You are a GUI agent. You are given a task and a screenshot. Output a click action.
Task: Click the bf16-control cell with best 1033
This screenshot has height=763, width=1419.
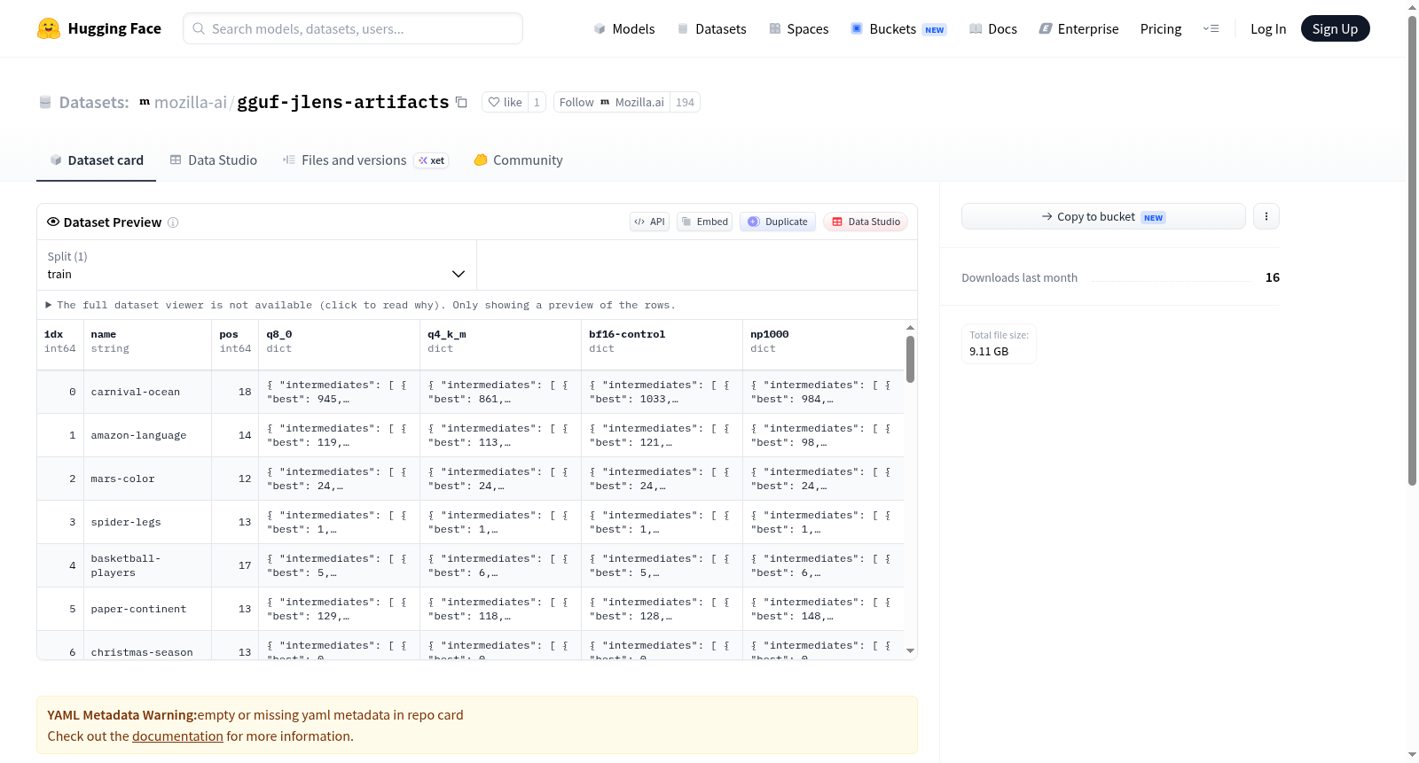(662, 392)
